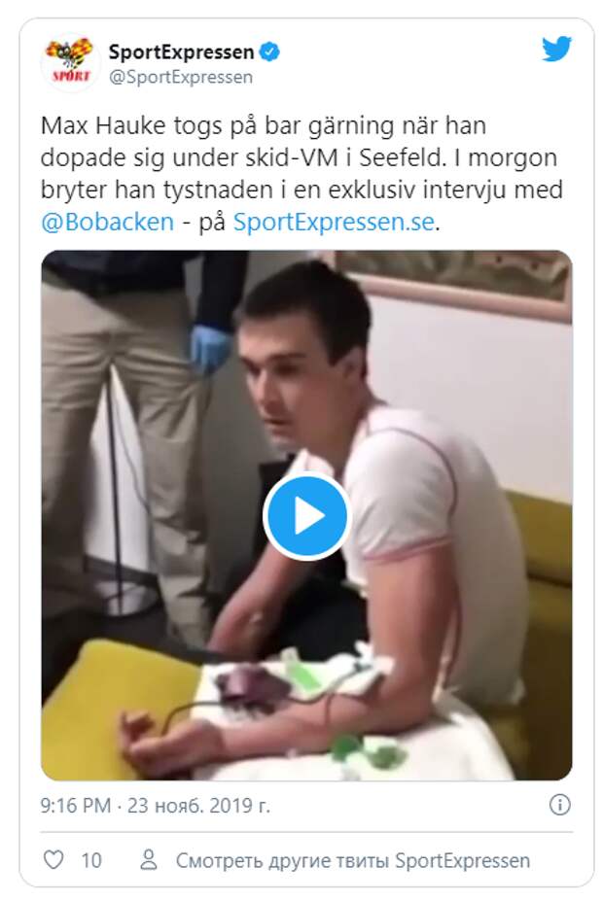The image size is (603, 901).
Task: Click the 23 нояб. 2019 date
Action: pos(197,805)
